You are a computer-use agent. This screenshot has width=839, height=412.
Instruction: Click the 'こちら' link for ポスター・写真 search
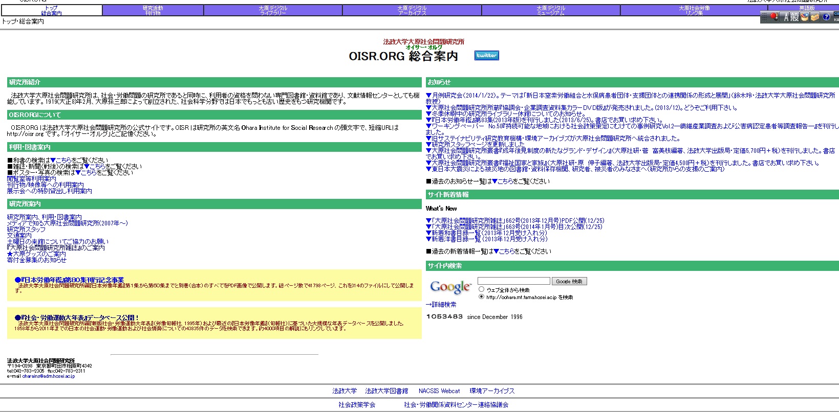[x=85, y=173]
